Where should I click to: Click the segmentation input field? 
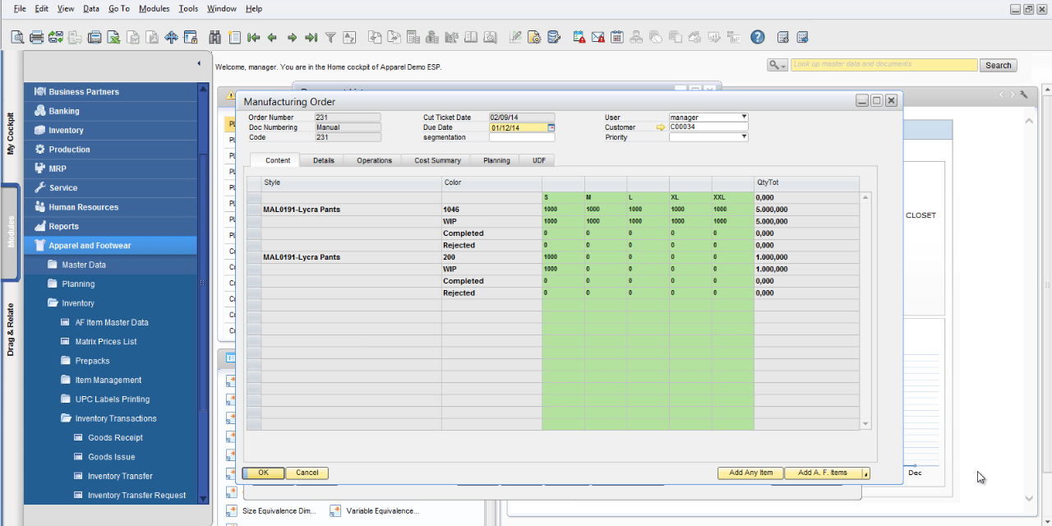(522, 137)
